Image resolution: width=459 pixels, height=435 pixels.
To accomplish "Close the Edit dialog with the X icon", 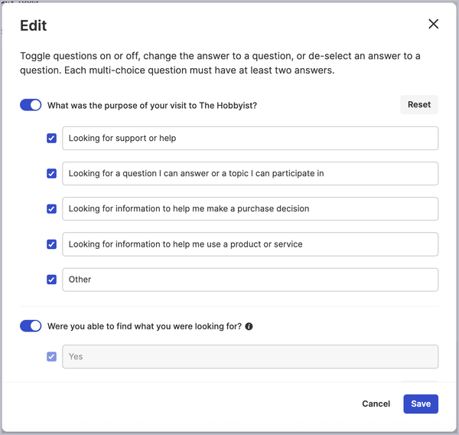I will click(x=433, y=24).
